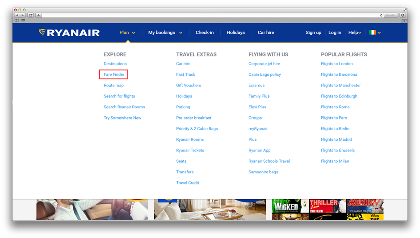Choose Pre-order breakfast
The image size is (420, 238).
193,118
